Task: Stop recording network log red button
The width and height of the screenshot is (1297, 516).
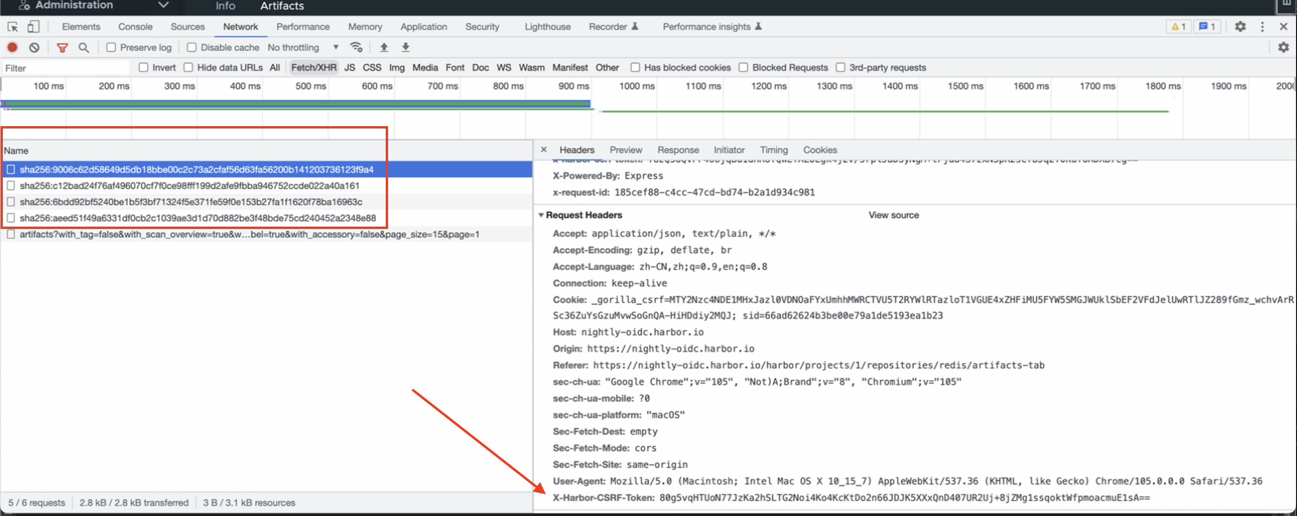Action: click(12, 47)
